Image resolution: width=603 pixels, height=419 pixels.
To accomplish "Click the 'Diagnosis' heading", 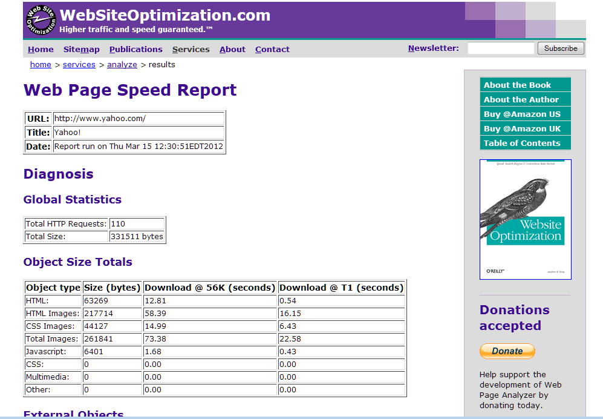I will (59, 174).
